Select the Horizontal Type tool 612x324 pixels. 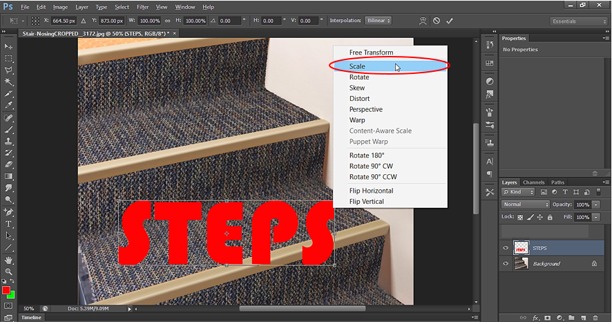pyautogui.click(x=8, y=224)
